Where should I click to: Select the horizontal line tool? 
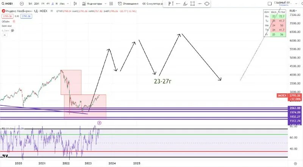200,4
